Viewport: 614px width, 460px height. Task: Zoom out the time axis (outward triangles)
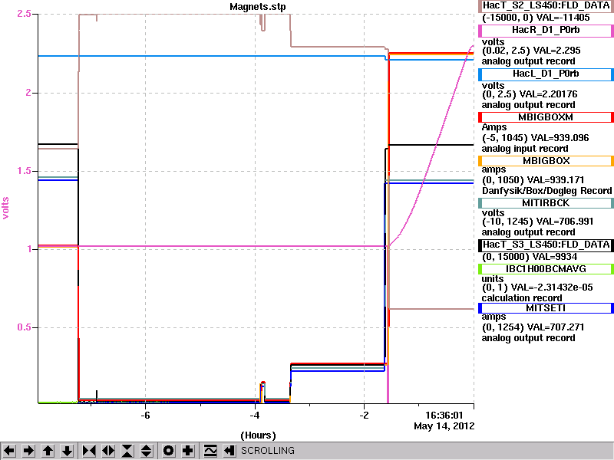(x=108, y=451)
